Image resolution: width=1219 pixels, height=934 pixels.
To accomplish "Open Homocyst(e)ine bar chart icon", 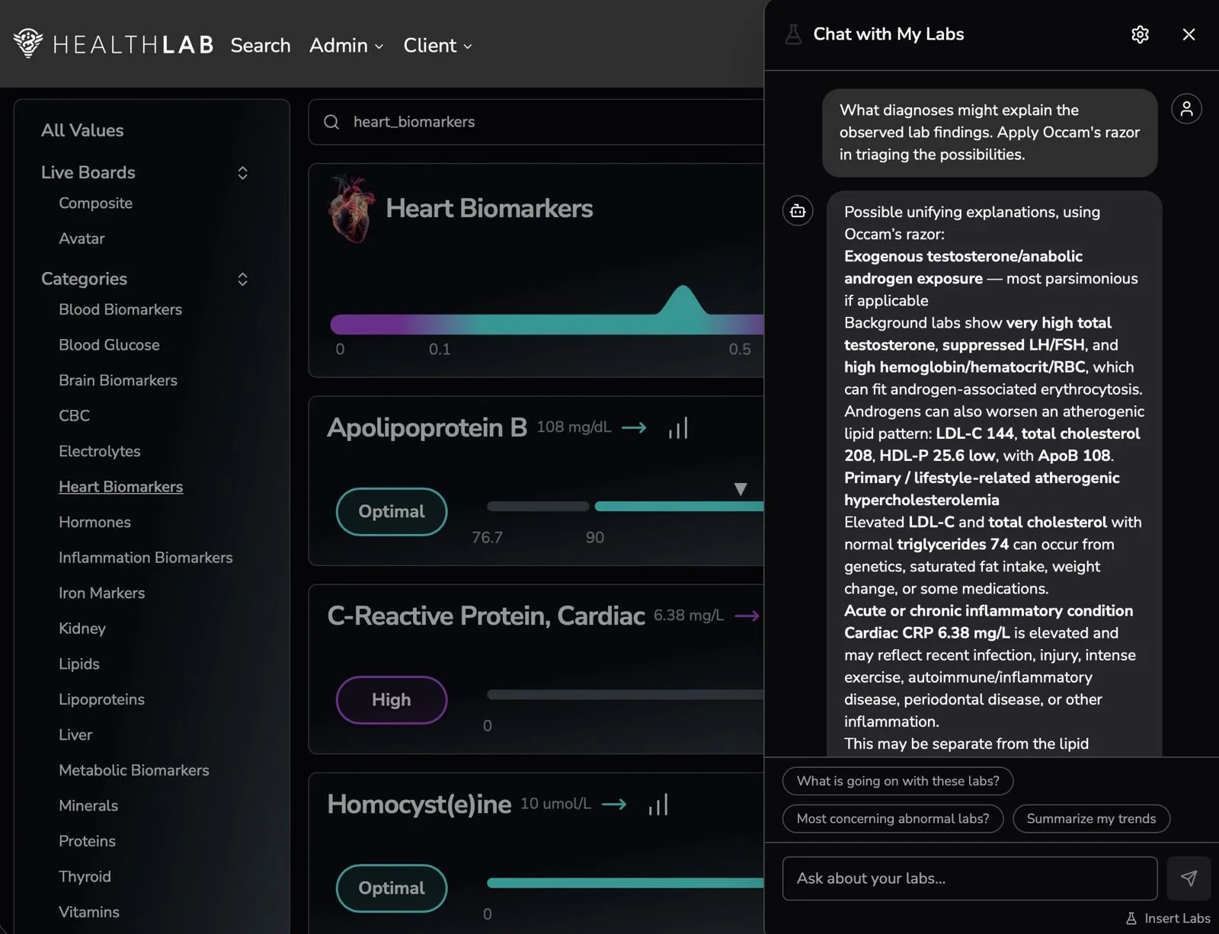I will (658, 804).
